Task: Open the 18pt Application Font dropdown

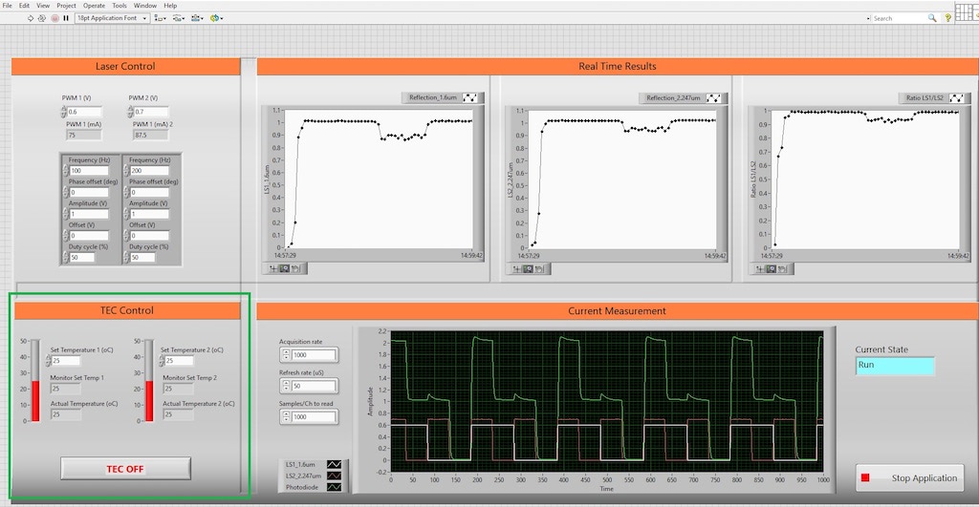Action: (x=108, y=18)
